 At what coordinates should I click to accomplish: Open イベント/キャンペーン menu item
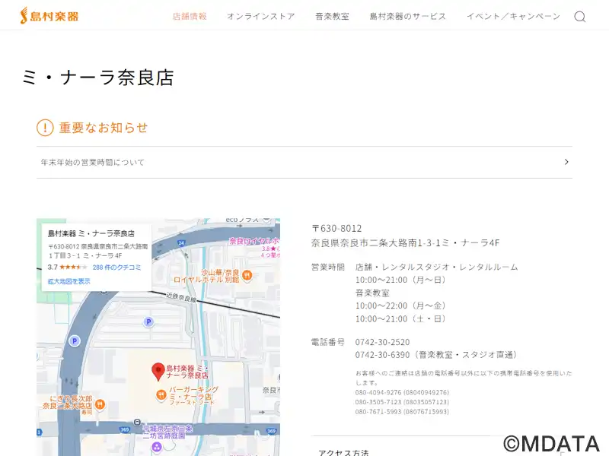tap(513, 16)
